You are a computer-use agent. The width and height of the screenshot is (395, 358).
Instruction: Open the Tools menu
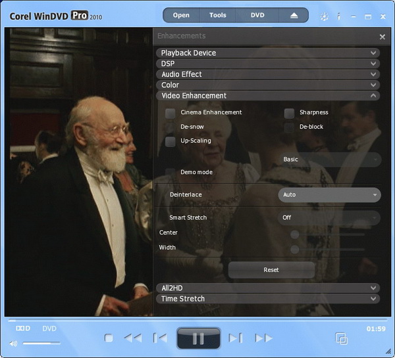point(218,15)
